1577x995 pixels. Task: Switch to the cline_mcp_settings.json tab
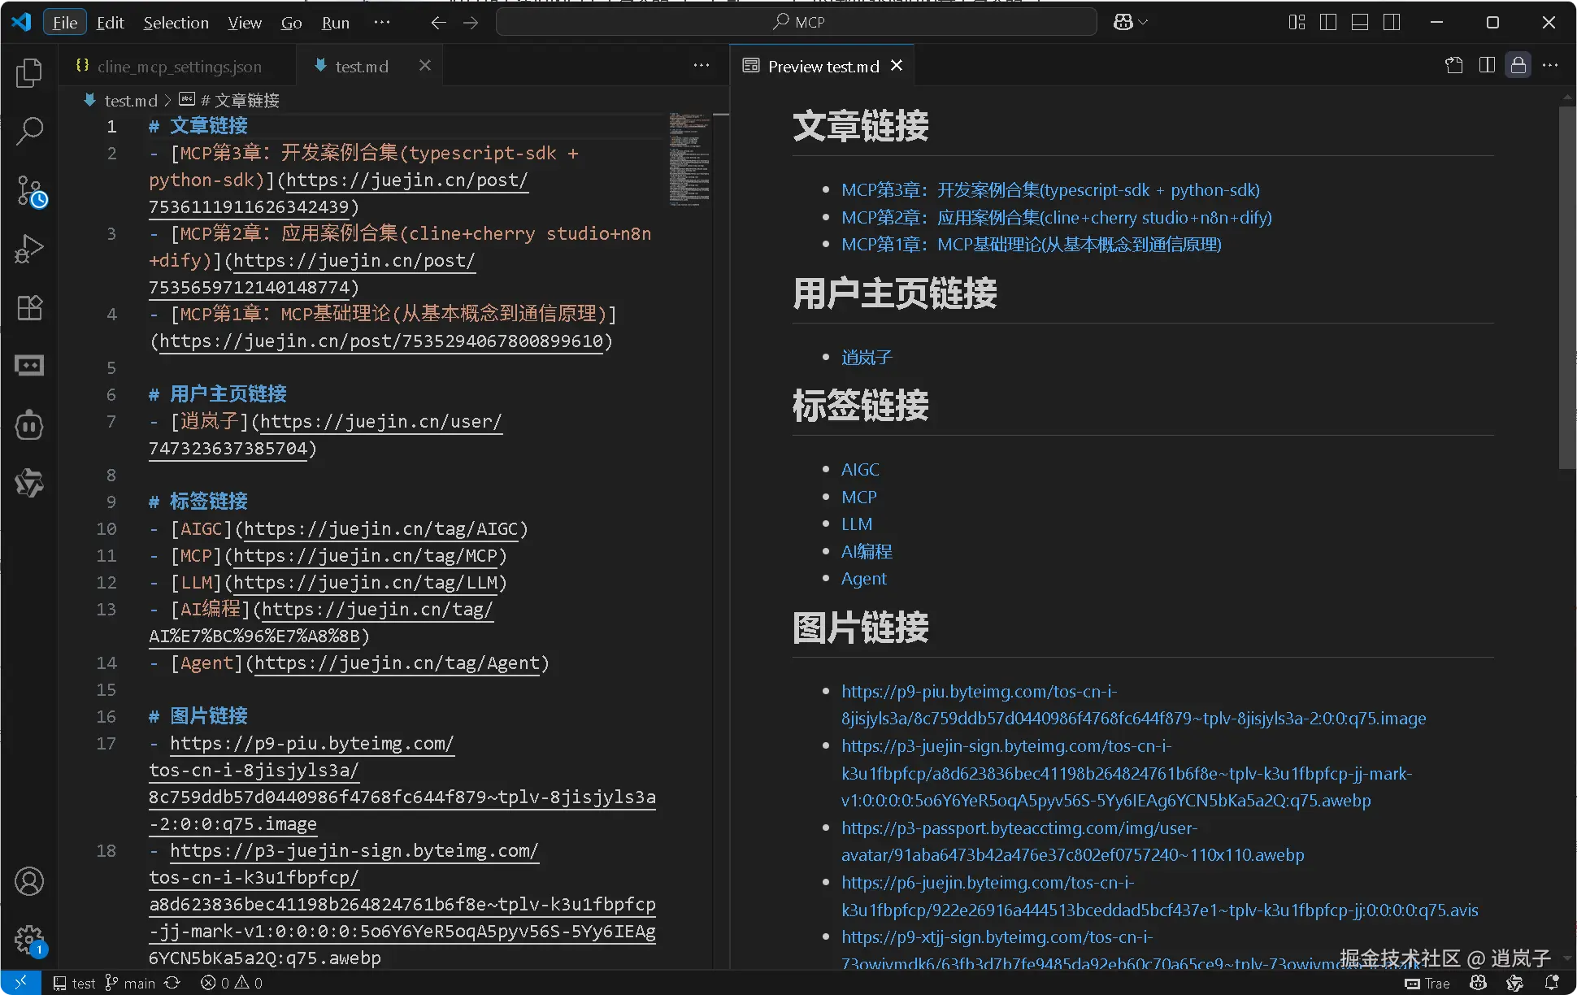pos(179,67)
